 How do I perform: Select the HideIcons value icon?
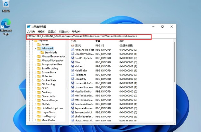click(73, 75)
